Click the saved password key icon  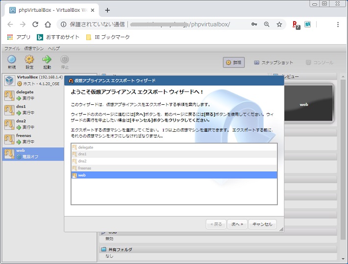pyautogui.click(x=254, y=24)
